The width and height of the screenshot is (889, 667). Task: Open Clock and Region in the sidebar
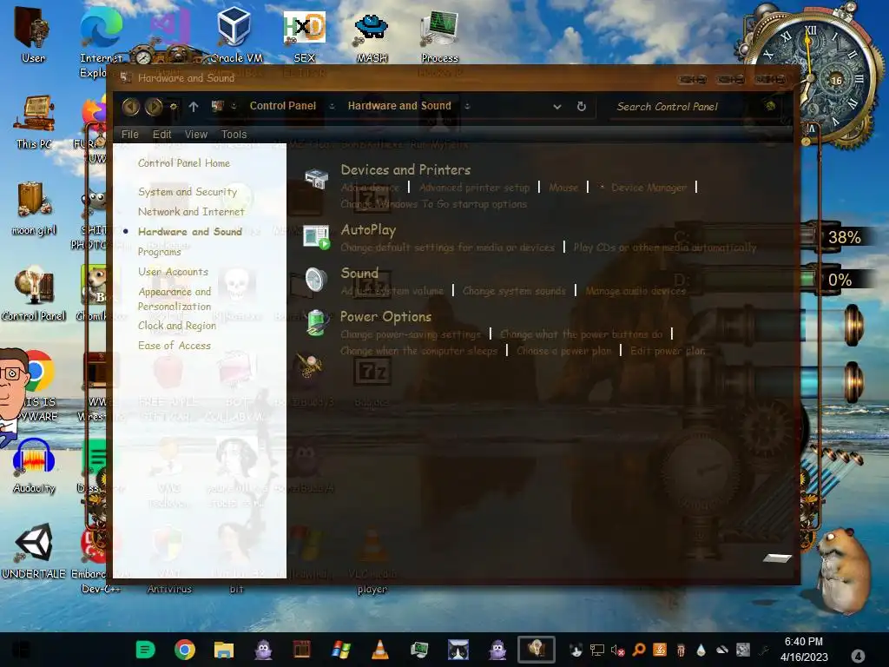177,326
